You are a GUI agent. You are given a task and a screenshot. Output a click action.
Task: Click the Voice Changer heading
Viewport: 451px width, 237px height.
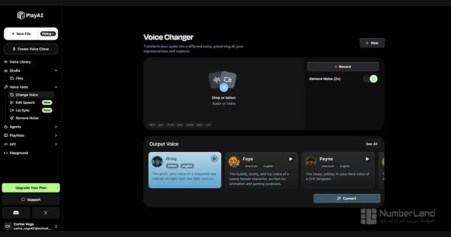[168, 37]
